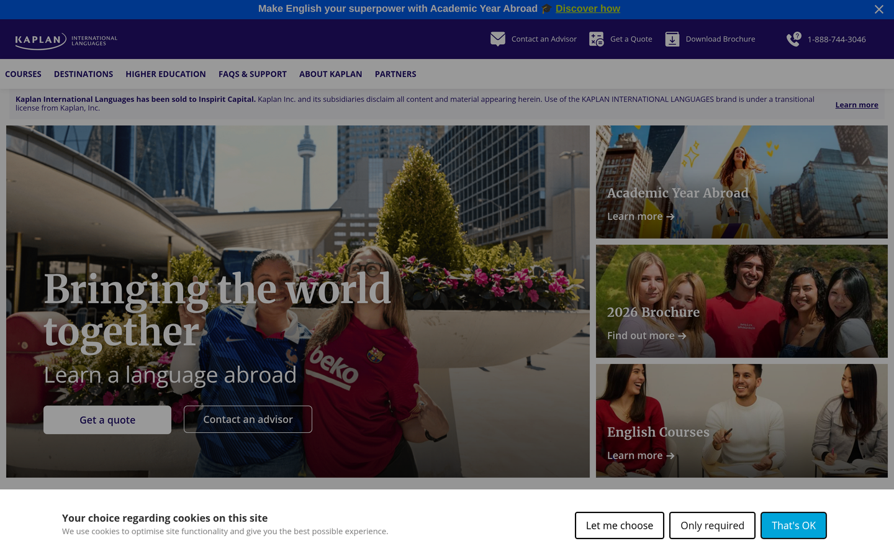Viewport: 894px width, 559px height.
Task: Click the download icon beside Download Brochure
Action: pyautogui.click(x=672, y=39)
